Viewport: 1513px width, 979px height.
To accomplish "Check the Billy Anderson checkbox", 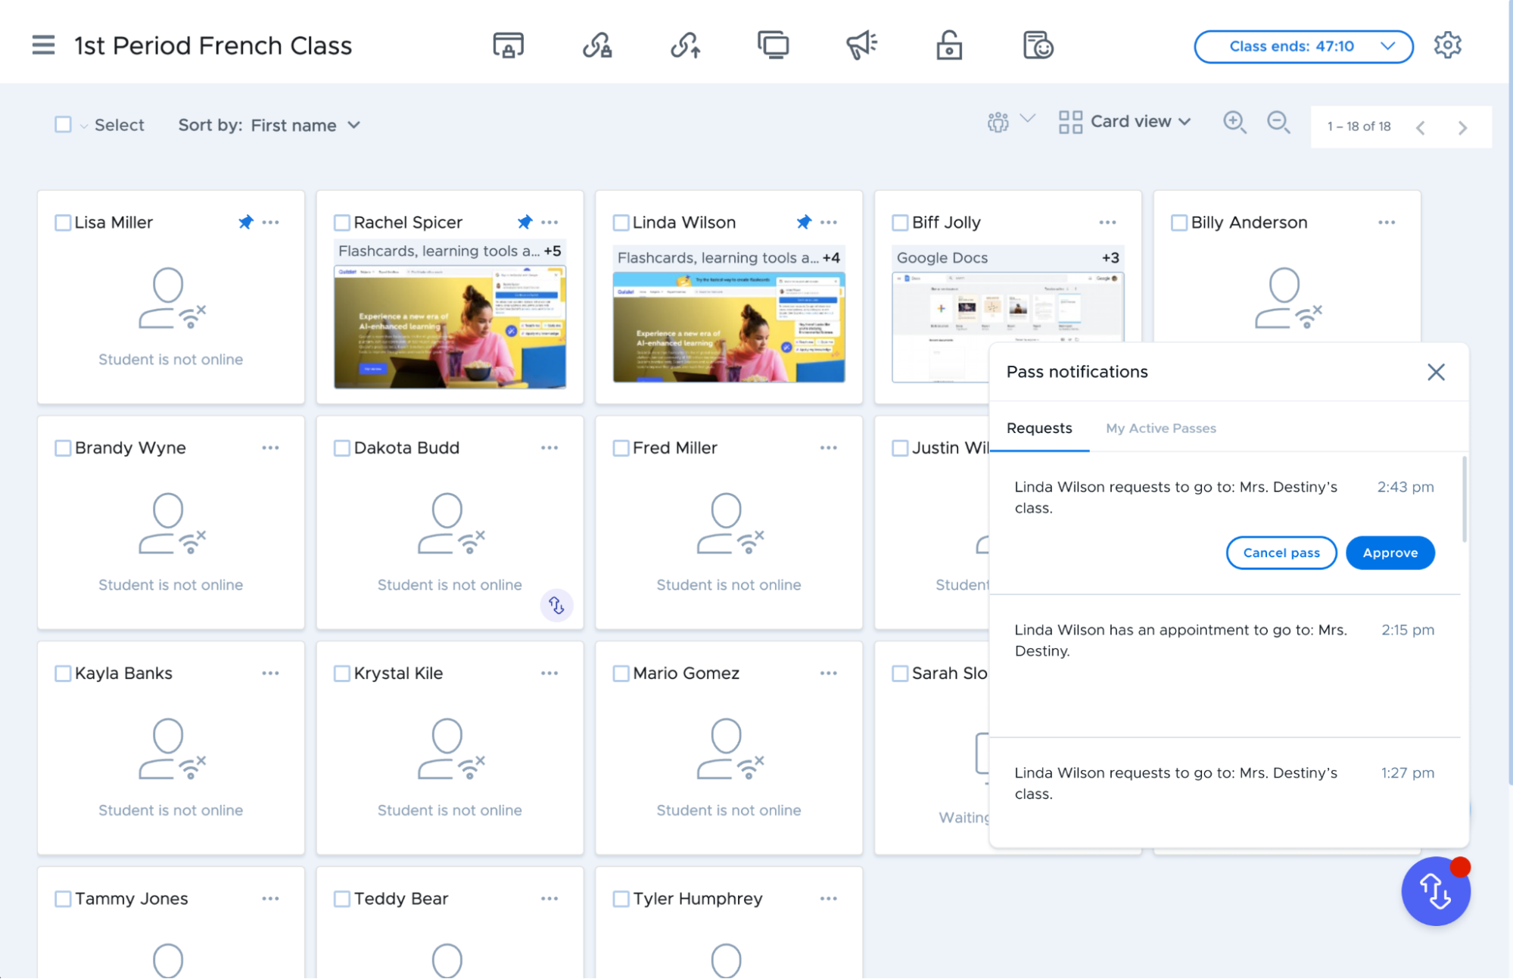I will [x=1179, y=223].
